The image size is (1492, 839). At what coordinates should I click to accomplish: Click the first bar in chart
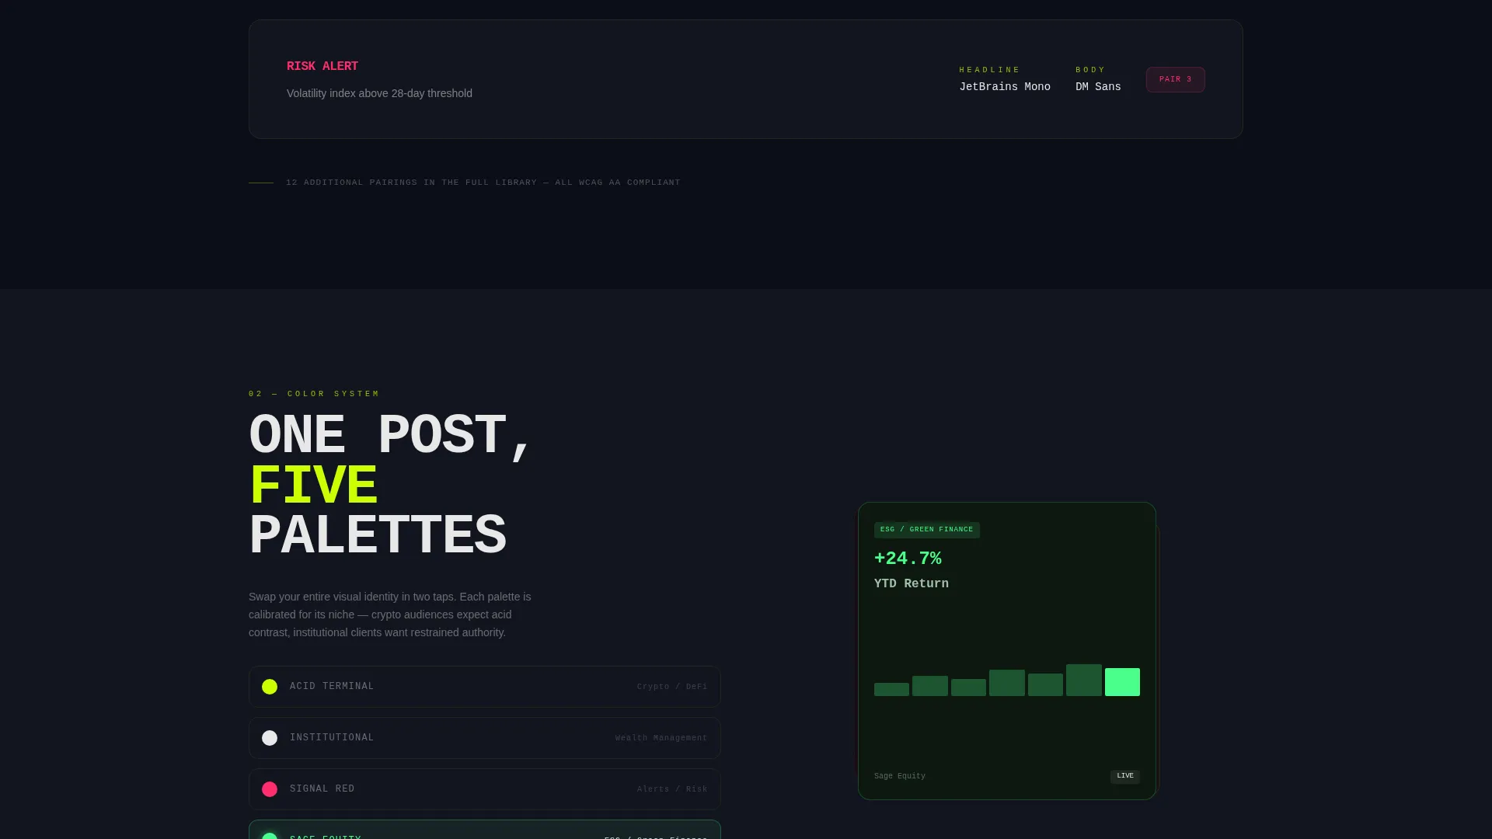click(x=891, y=690)
